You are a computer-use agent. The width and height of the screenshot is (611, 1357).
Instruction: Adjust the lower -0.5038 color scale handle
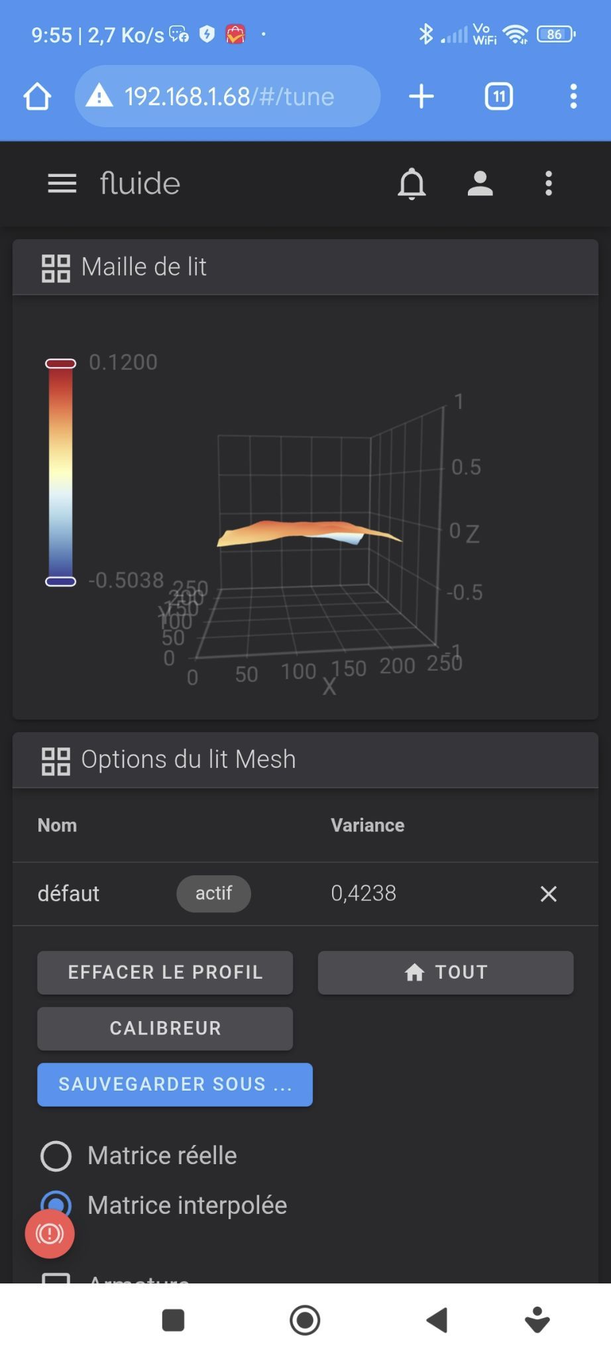(x=60, y=581)
